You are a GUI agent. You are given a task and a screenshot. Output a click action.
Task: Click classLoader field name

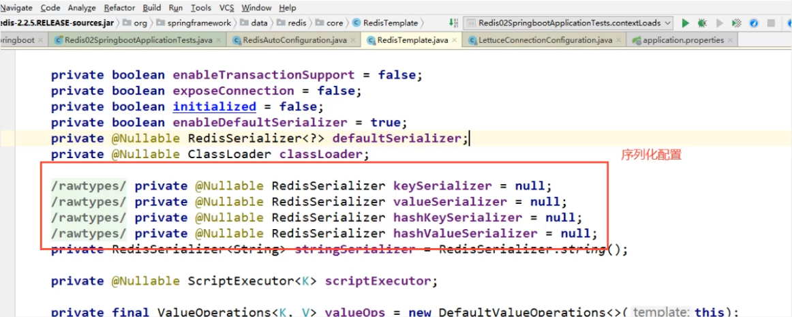point(321,153)
